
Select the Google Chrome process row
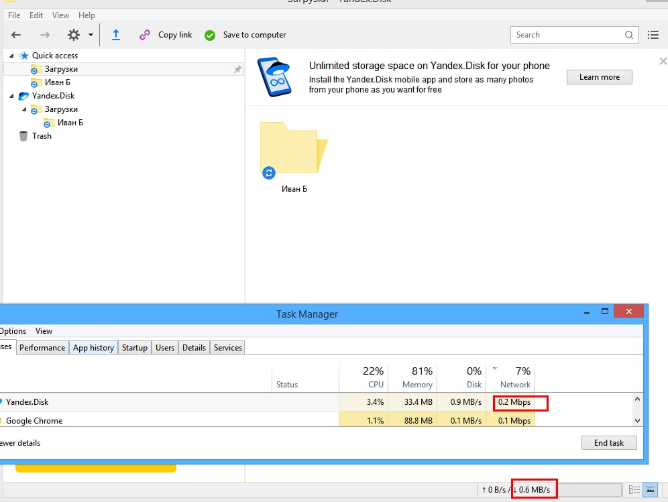tap(268, 420)
